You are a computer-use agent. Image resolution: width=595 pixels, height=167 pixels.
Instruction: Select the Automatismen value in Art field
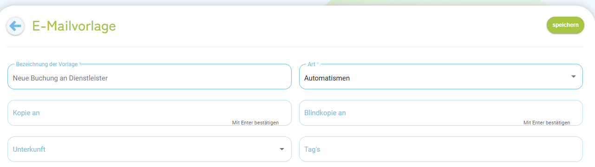327,78
